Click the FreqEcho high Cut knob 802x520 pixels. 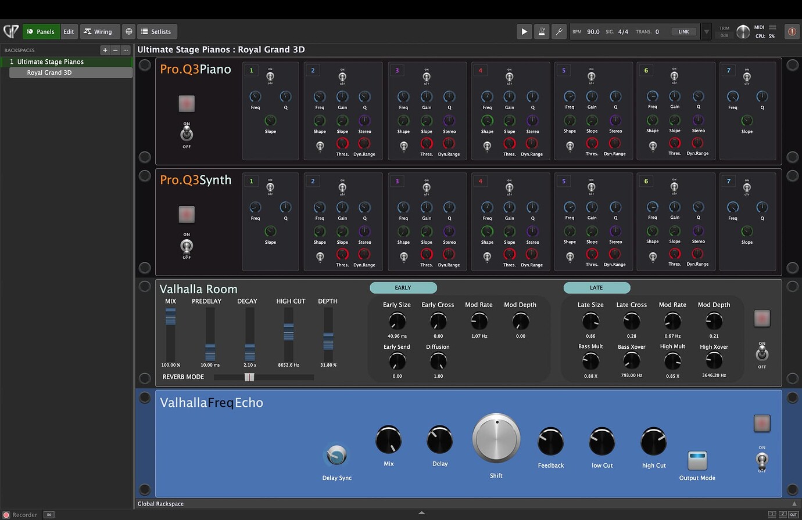[654, 441]
